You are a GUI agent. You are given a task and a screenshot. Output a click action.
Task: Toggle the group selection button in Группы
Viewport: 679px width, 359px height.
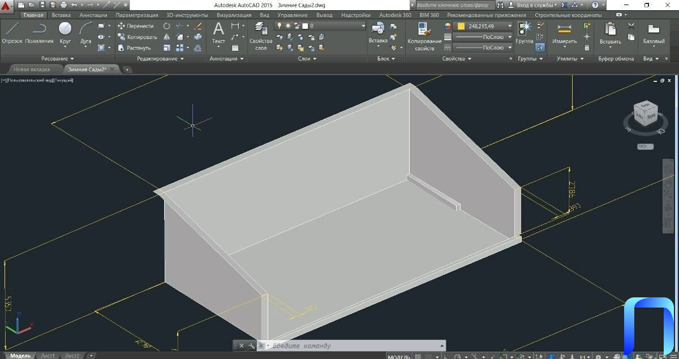pyautogui.click(x=540, y=47)
